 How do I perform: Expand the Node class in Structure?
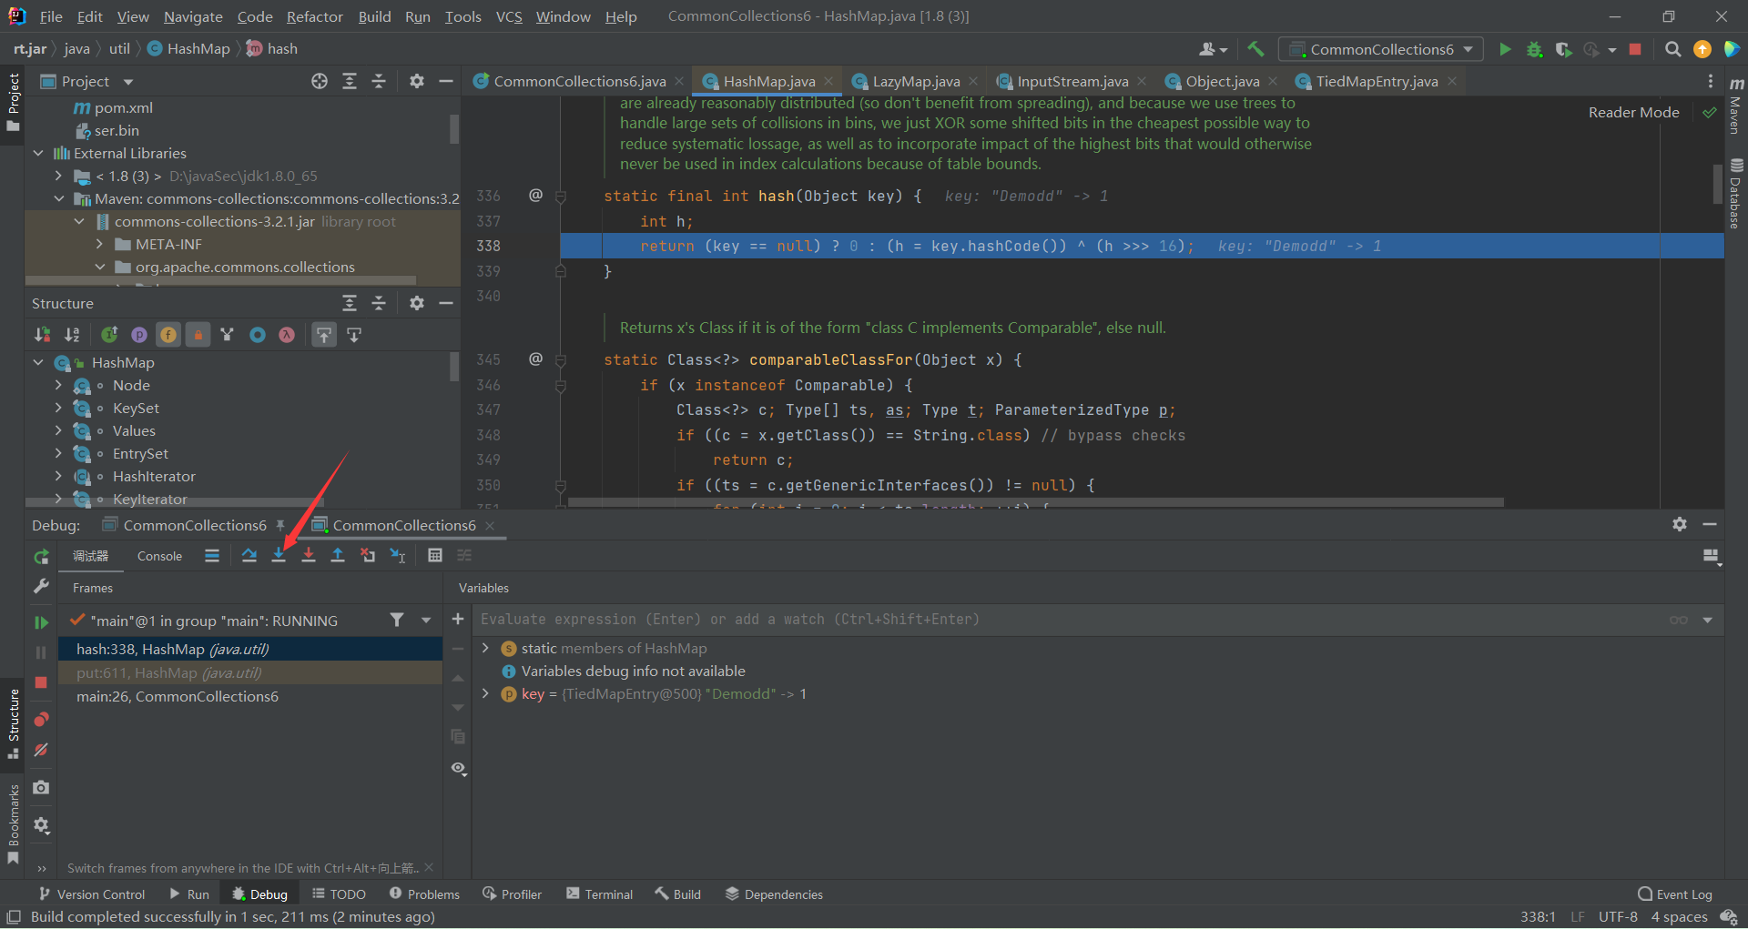58,385
